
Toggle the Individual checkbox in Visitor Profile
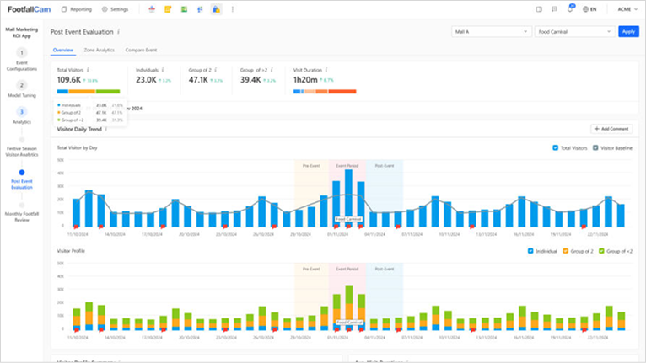[x=530, y=251]
